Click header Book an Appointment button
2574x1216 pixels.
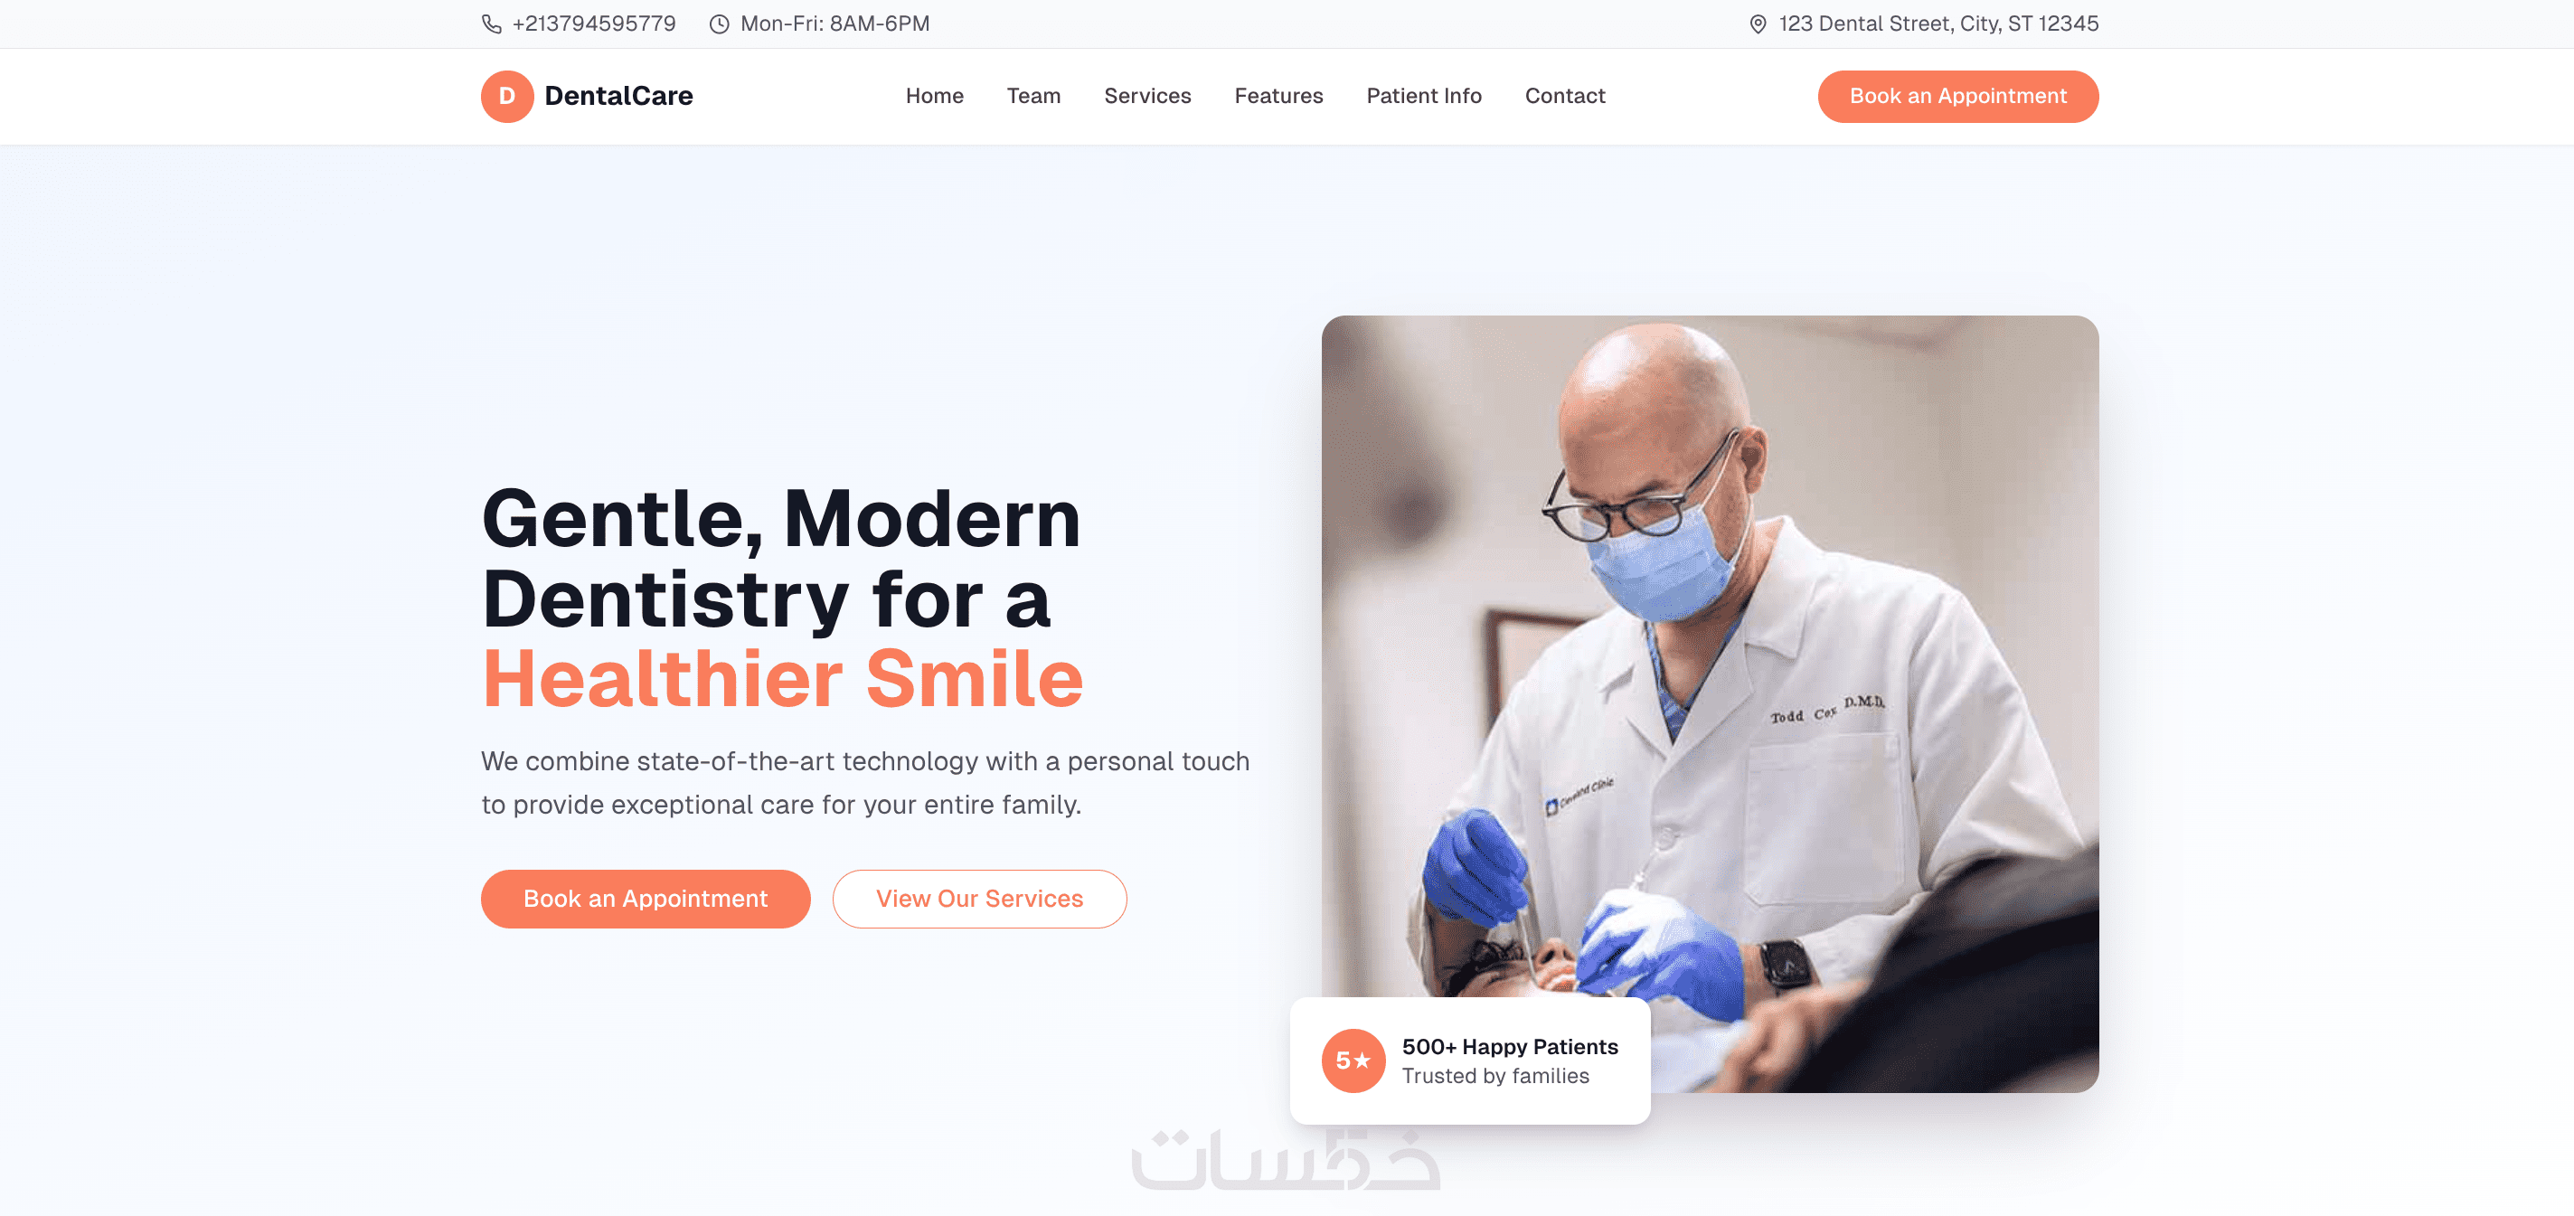pyautogui.click(x=1957, y=96)
